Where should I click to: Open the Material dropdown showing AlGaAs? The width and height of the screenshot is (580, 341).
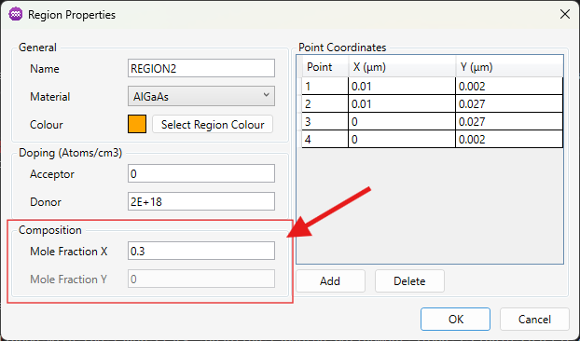point(201,96)
